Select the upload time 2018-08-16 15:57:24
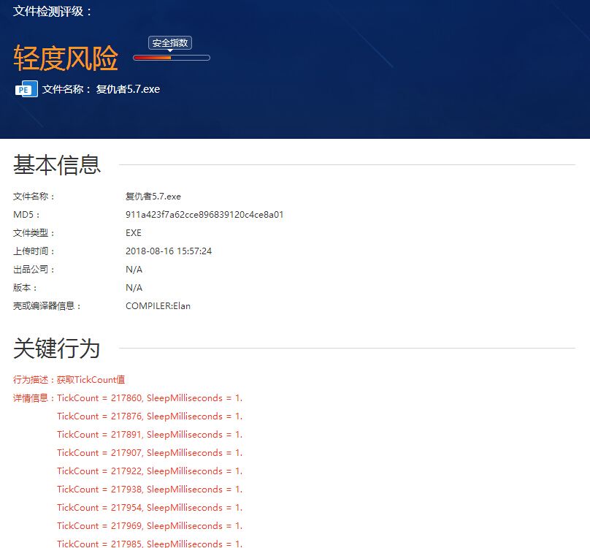The image size is (590, 548). (x=169, y=251)
